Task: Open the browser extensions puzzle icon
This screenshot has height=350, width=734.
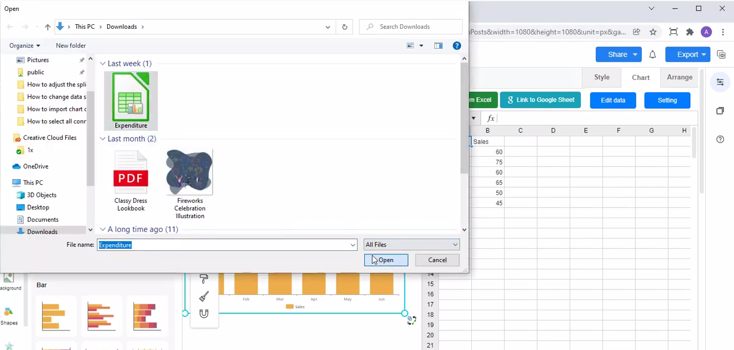Action: coord(690,32)
